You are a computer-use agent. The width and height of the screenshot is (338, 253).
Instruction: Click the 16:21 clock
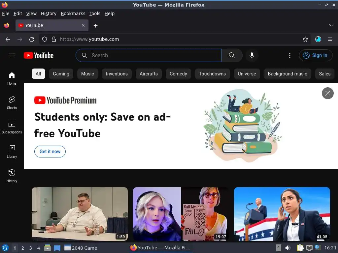pos(330,248)
